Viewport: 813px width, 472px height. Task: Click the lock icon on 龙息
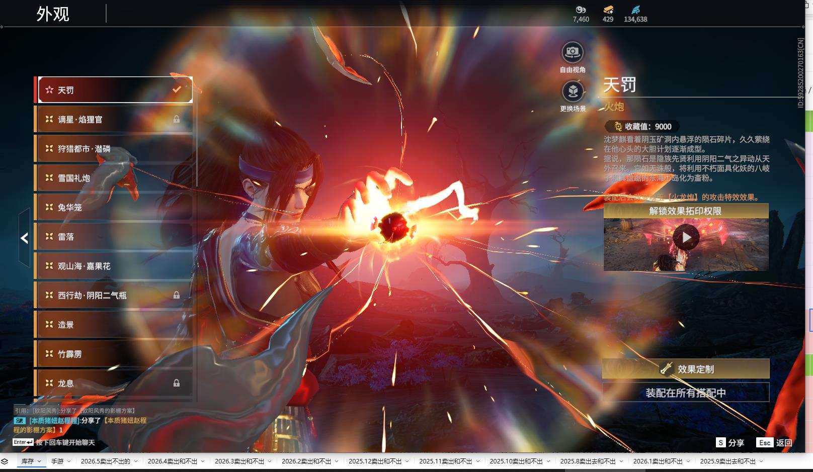click(177, 383)
